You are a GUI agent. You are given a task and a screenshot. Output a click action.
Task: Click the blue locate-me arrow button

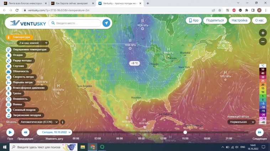pos(106,23)
